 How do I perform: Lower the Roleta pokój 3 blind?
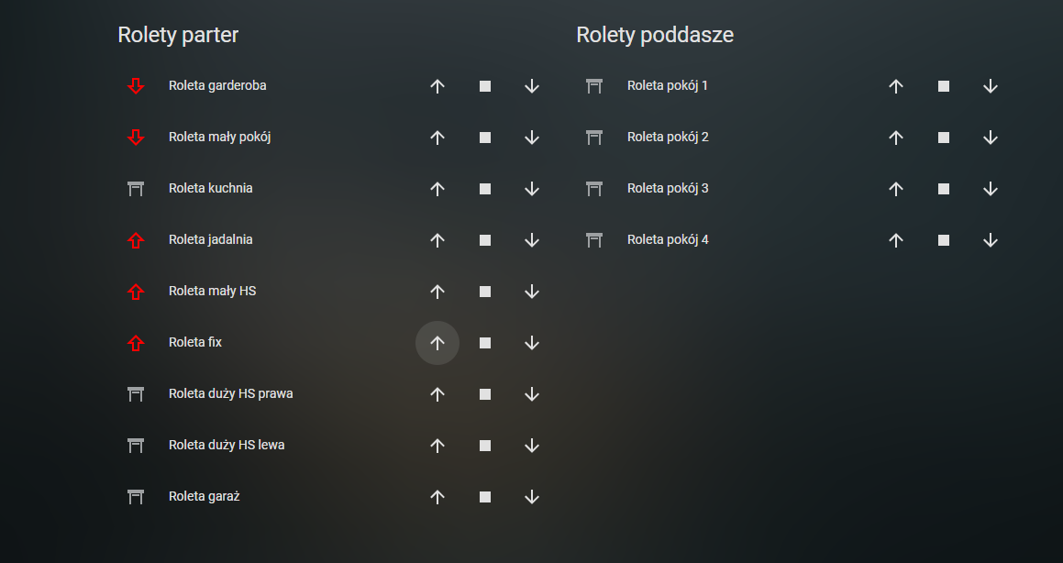991,189
